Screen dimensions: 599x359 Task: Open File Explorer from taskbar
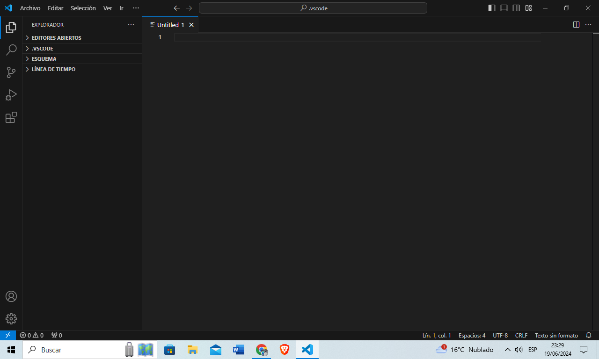(x=193, y=350)
